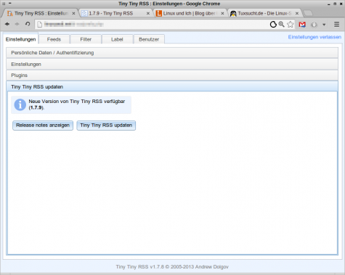Open the small dropdown arrow next to extensions

point(324,25)
